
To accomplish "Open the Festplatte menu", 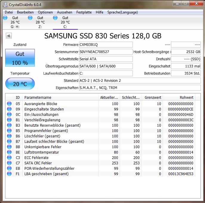I will click(x=84, y=12).
